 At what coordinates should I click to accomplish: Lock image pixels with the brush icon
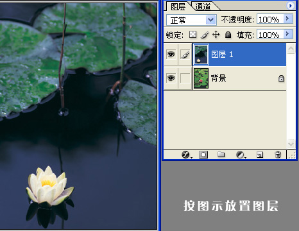point(205,35)
